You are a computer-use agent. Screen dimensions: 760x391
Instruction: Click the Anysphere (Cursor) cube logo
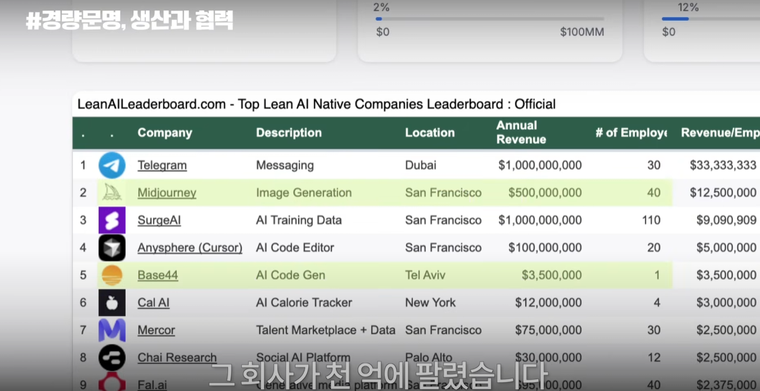point(112,248)
